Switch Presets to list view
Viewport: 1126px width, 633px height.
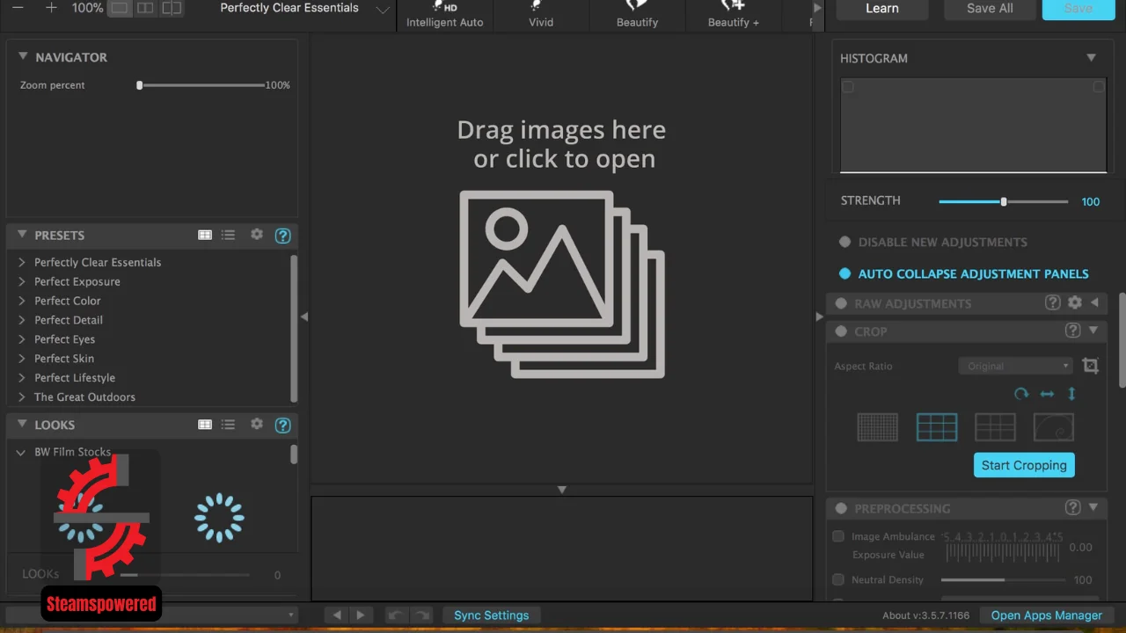point(228,235)
